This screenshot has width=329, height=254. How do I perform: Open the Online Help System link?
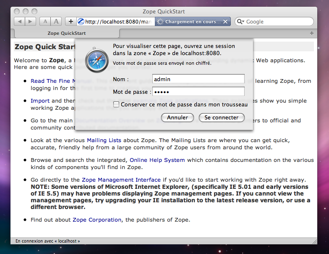coord(157,160)
